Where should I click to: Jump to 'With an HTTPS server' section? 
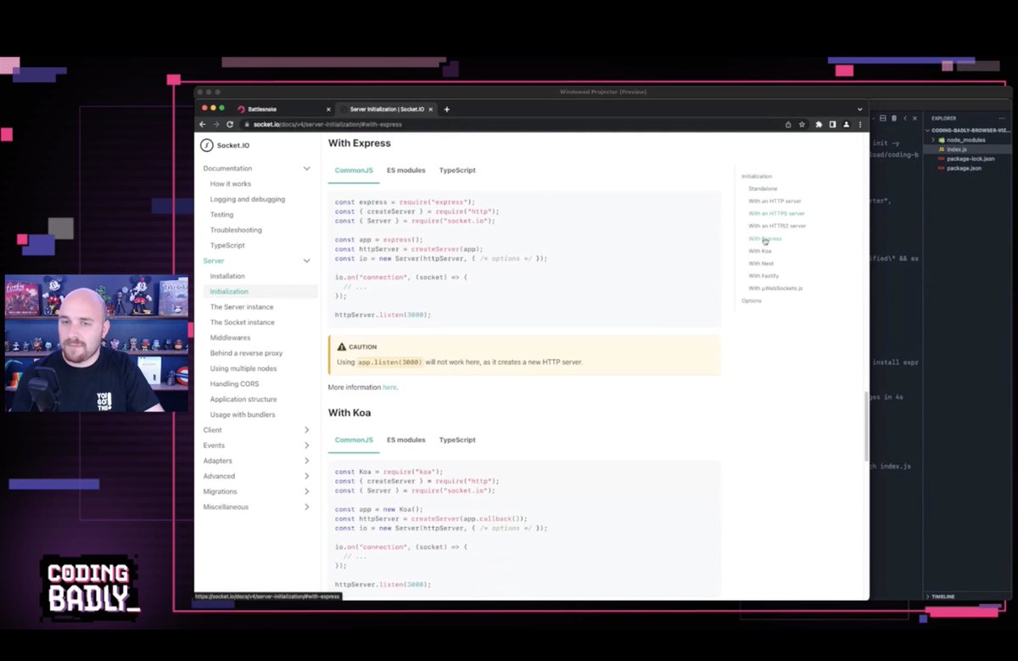point(776,214)
